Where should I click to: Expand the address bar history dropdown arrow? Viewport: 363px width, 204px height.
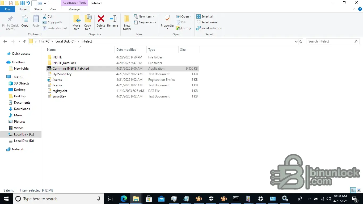[x=296, y=41]
